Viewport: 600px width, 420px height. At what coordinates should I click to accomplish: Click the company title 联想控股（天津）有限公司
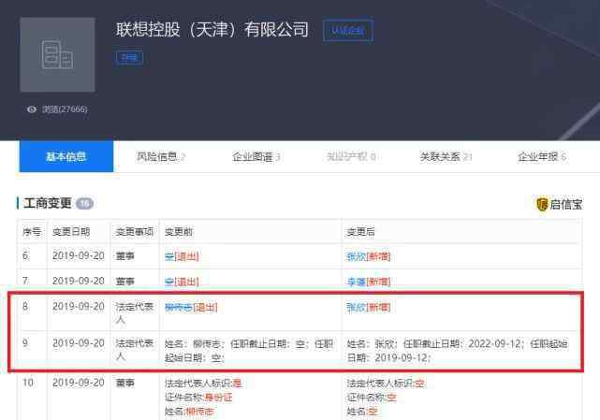point(212,29)
